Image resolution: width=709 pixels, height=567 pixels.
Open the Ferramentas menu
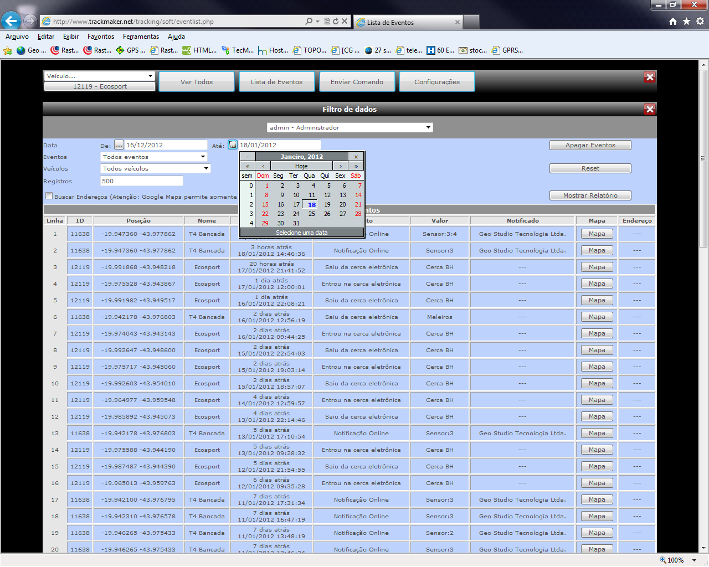pyautogui.click(x=141, y=37)
